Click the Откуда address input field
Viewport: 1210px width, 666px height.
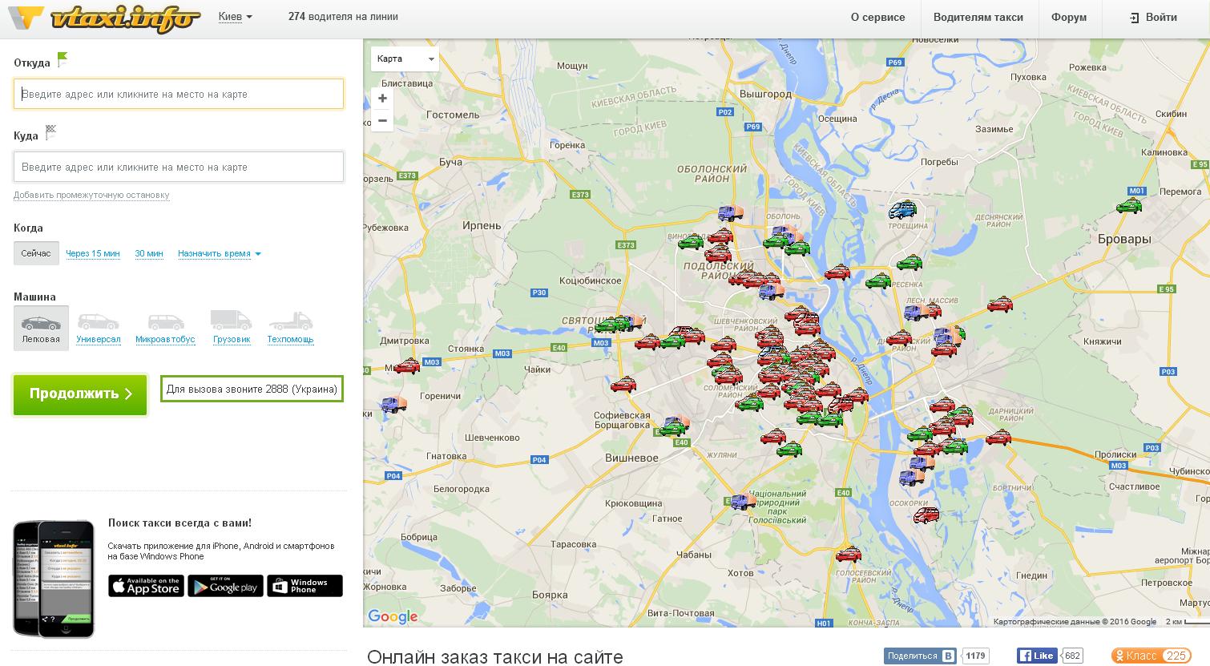click(179, 94)
